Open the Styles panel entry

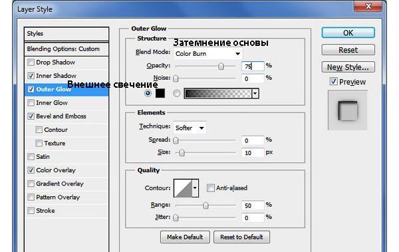point(66,34)
